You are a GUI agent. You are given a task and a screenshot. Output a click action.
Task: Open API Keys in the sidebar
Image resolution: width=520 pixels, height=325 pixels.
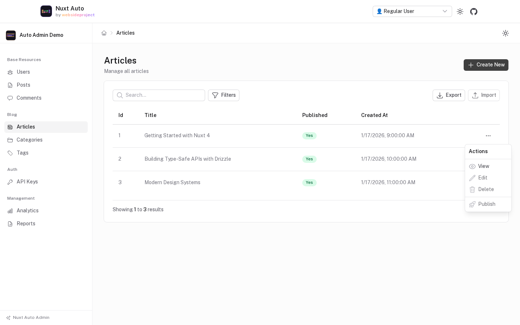(46, 182)
